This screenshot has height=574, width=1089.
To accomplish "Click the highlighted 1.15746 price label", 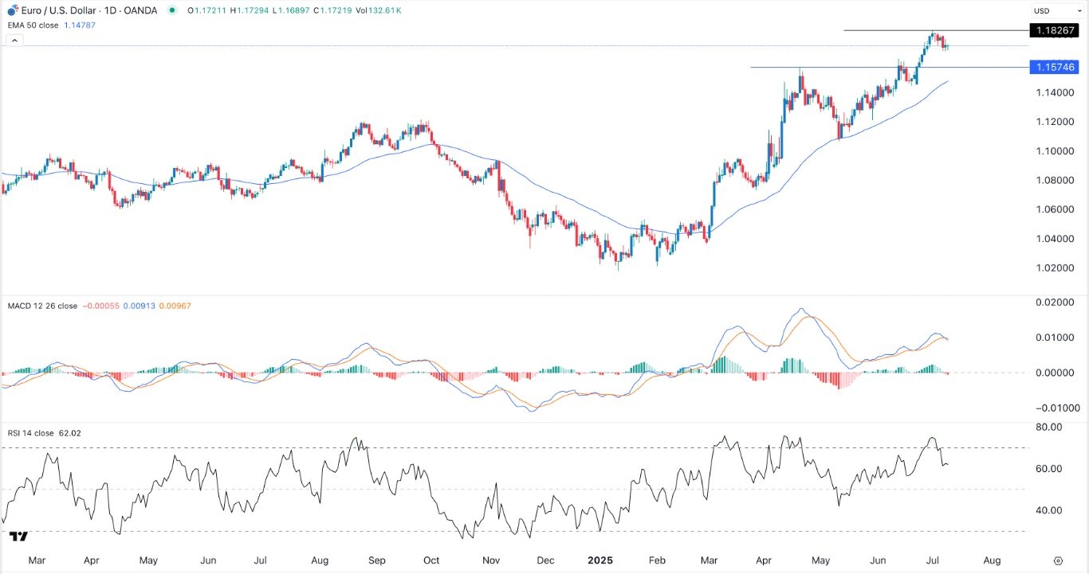I will coord(1055,68).
